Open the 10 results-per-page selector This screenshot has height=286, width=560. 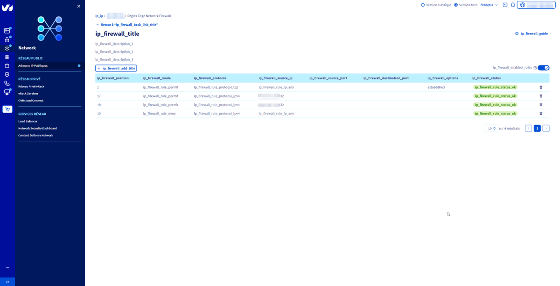tap(491, 129)
